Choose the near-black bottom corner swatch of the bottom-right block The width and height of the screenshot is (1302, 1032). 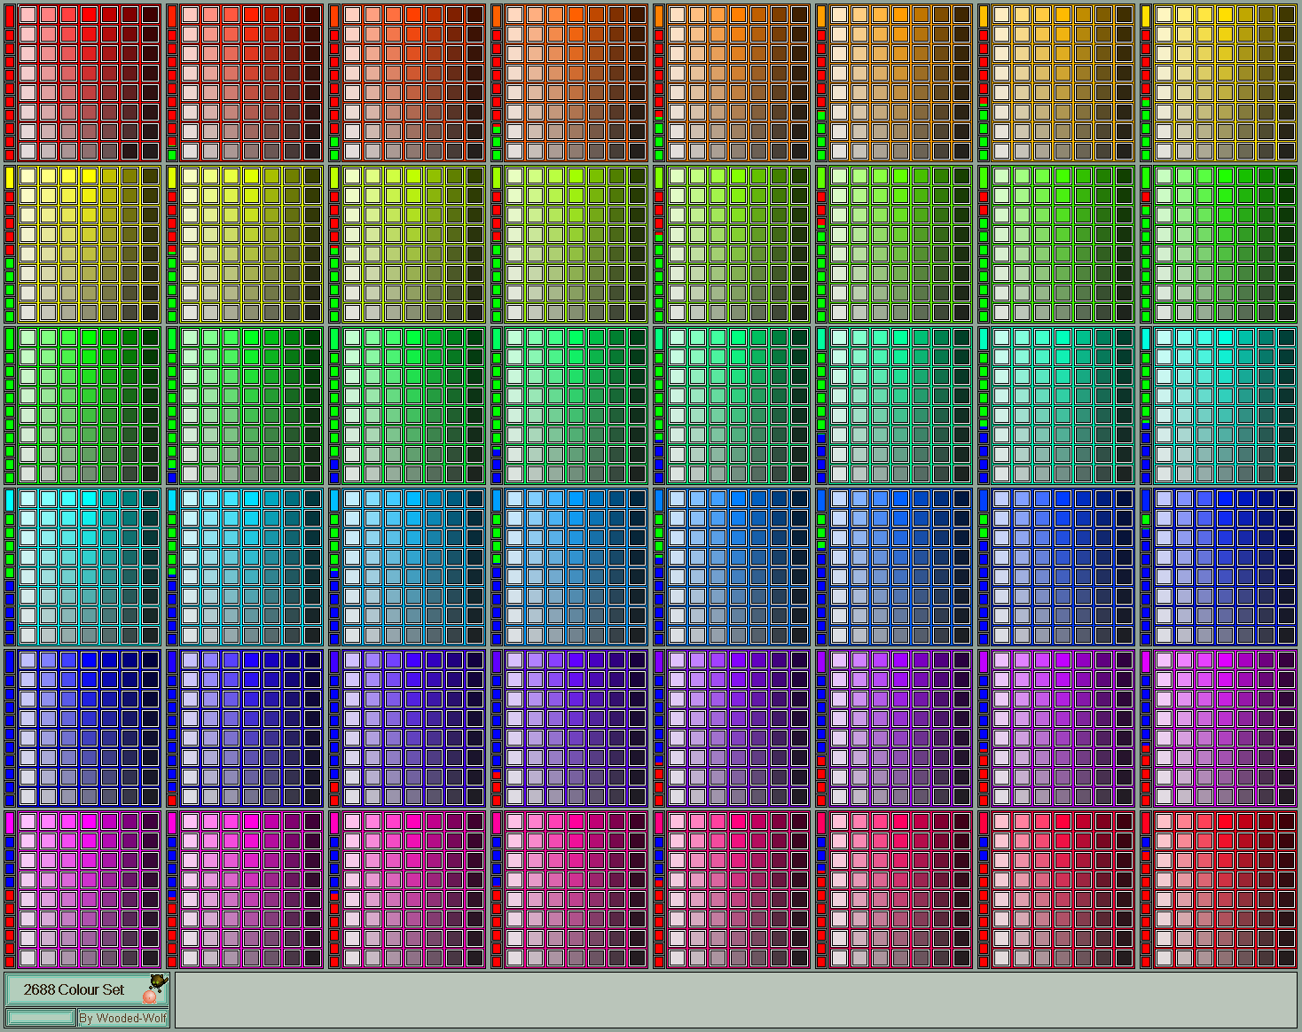[x=1286, y=958]
